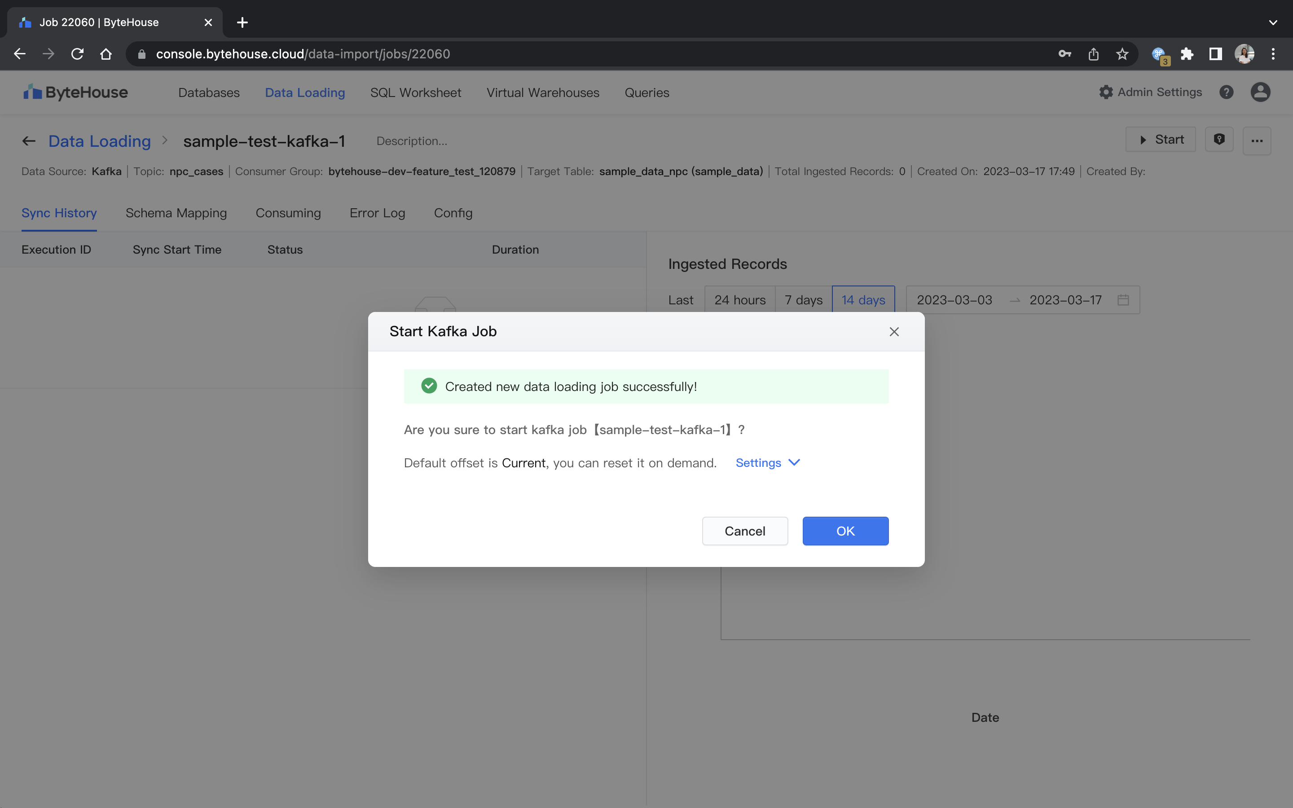Open the browser extensions puzzle icon

(1187, 54)
